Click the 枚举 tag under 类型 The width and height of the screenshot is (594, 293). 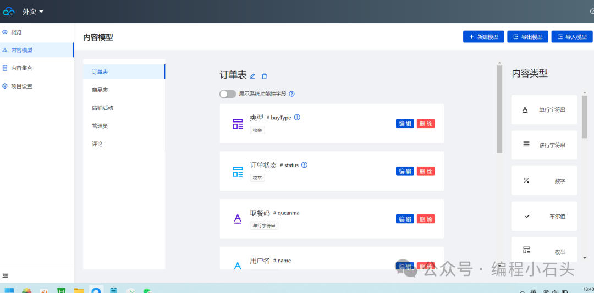click(x=257, y=130)
